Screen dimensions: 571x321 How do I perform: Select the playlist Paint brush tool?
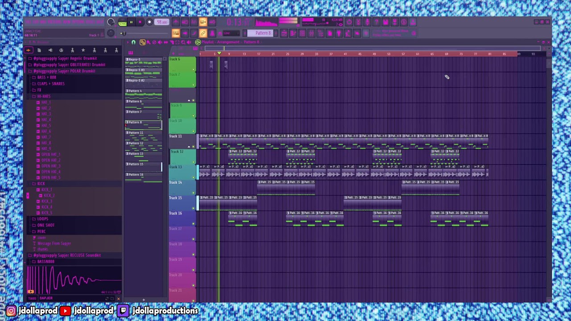(x=149, y=42)
